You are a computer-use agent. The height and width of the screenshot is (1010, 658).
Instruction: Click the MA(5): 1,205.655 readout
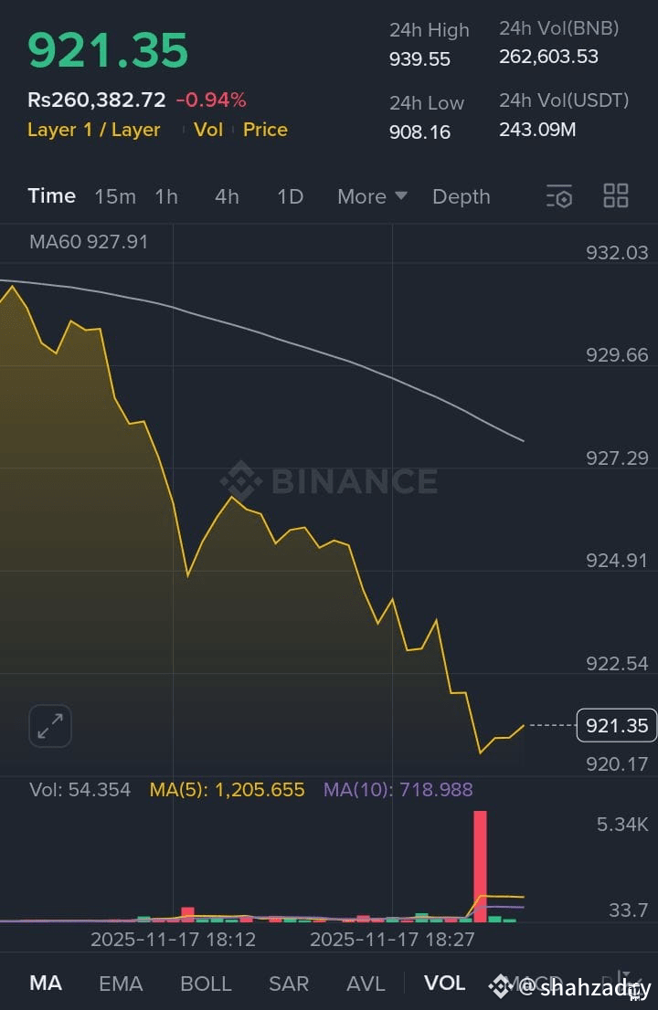[227, 790]
